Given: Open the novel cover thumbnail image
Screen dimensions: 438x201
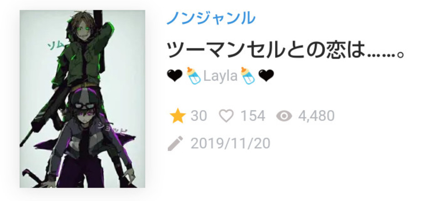Looking at the screenshot, I should pyautogui.click(x=83, y=99).
